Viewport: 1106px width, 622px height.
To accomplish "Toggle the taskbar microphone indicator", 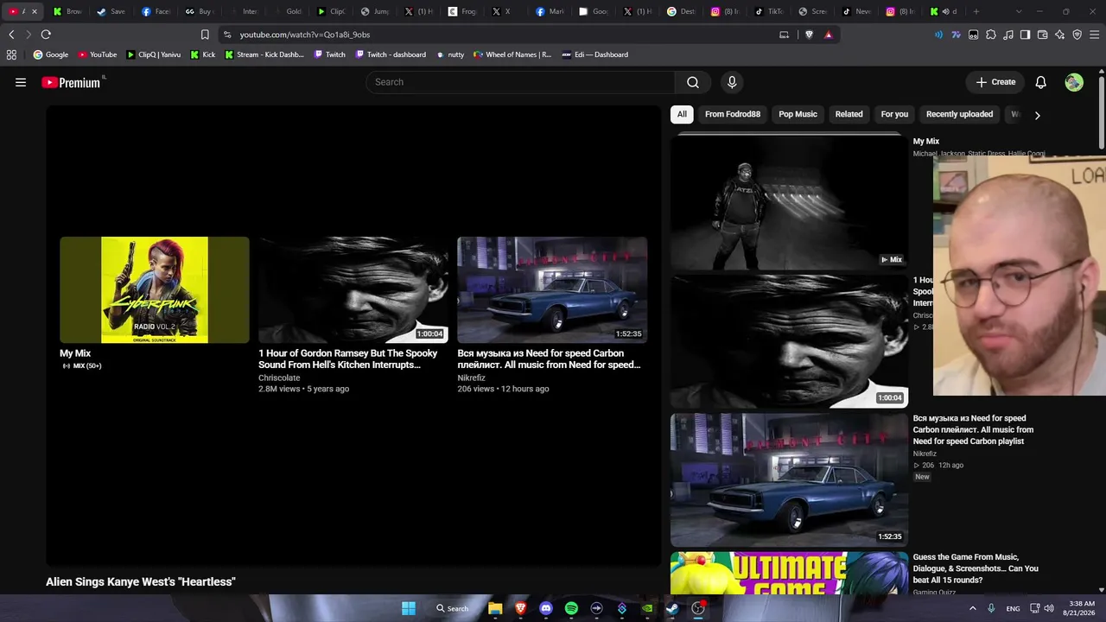I will (x=991, y=608).
